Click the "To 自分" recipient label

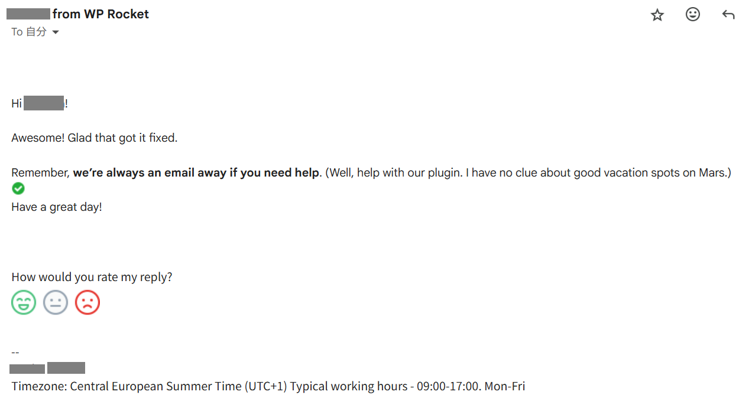tap(29, 32)
